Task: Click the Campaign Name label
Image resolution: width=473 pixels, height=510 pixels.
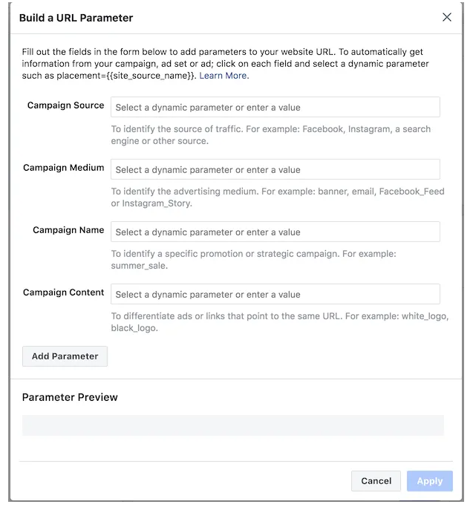Action: click(68, 230)
